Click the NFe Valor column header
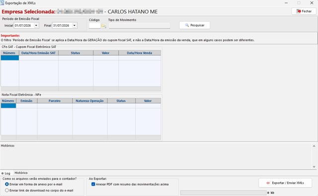The height and width of the screenshot is (196, 318). [x=148, y=101]
